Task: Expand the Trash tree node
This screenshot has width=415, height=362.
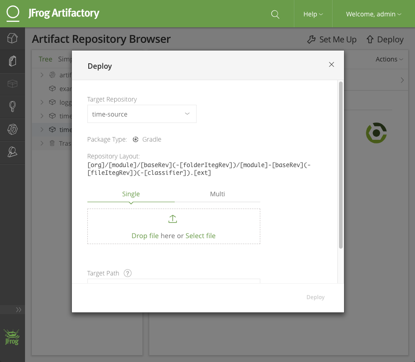Action: point(42,143)
